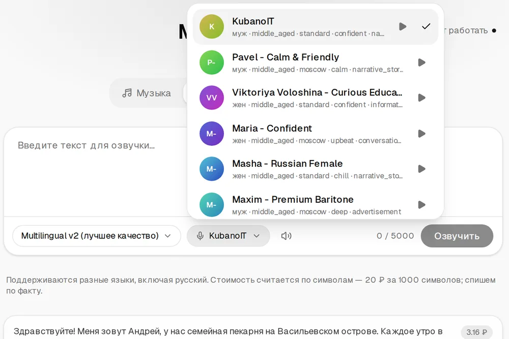Click the yellow K avatar of KubanoIT
Viewport: 509px width, 339px height.
click(x=212, y=26)
